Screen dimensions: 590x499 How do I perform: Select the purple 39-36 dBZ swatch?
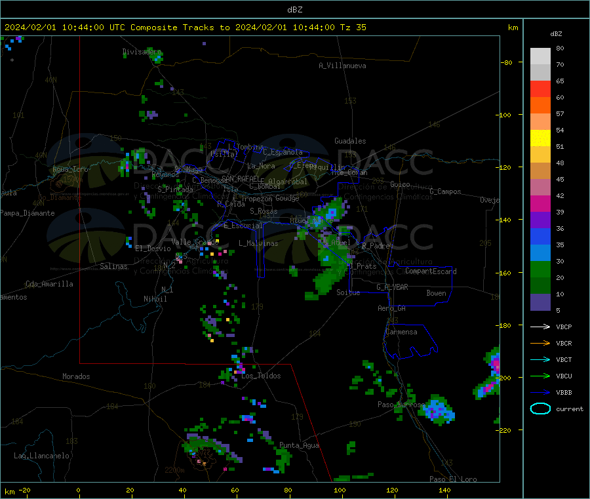pos(540,220)
